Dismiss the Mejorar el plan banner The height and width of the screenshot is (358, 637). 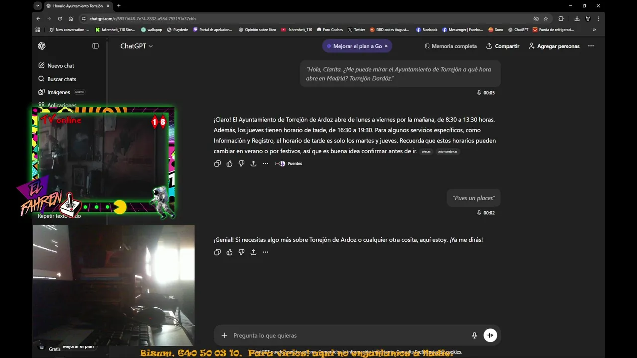(386, 46)
